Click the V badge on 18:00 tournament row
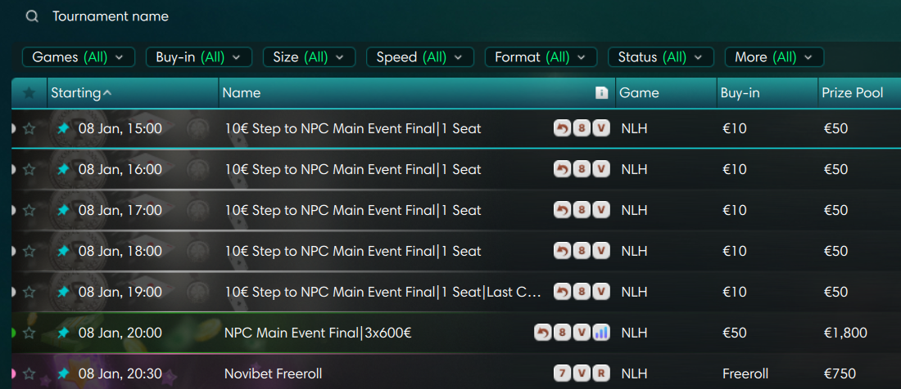This screenshot has height=389, width=901. pyautogui.click(x=601, y=251)
